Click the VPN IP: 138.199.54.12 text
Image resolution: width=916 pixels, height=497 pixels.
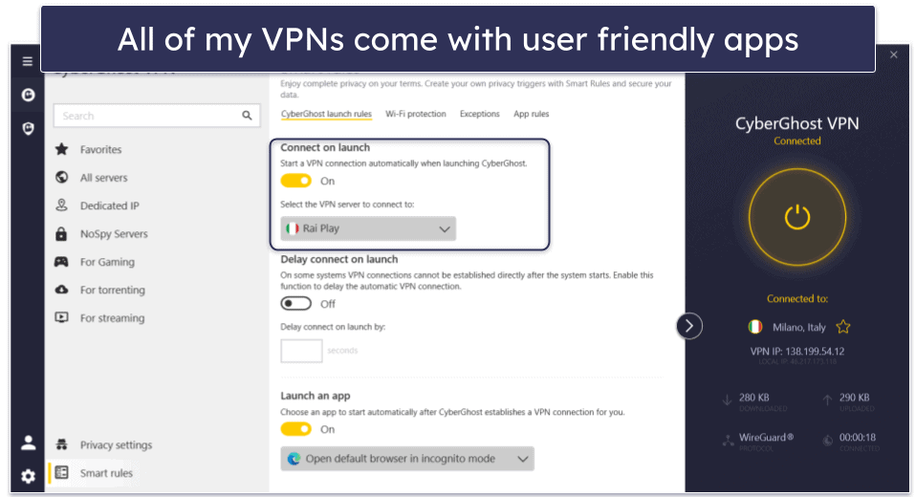pyautogui.click(x=797, y=352)
